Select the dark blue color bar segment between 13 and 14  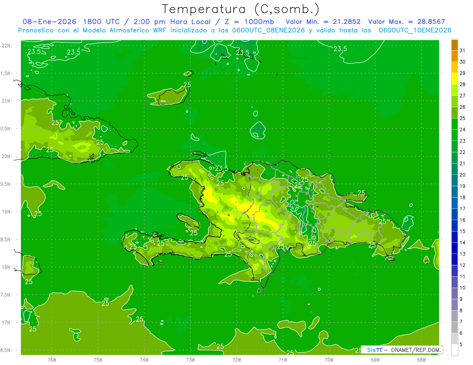coord(454,248)
